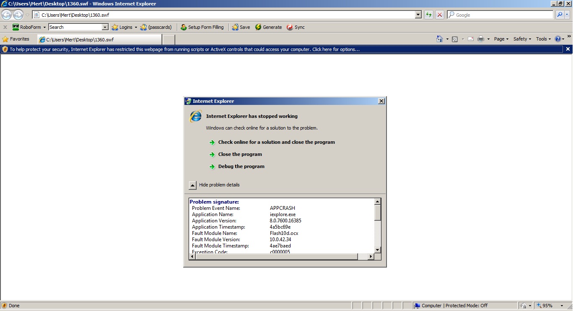Click the iexplore.exe application name value

(283, 214)
